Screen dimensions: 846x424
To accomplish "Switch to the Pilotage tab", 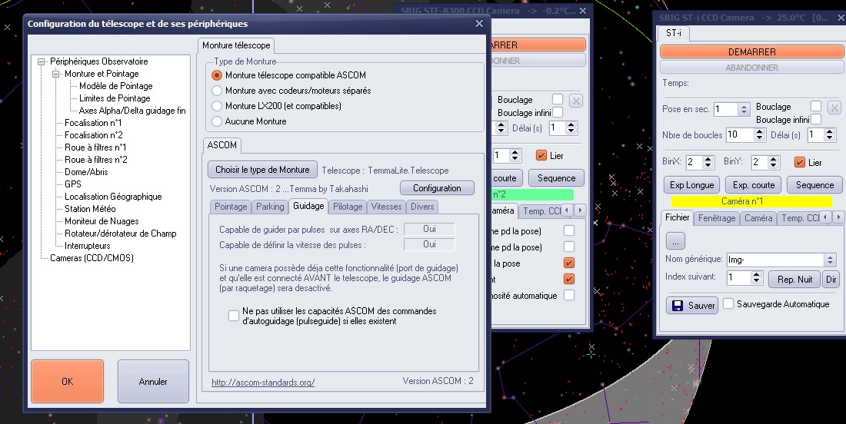I will (348, 207).
